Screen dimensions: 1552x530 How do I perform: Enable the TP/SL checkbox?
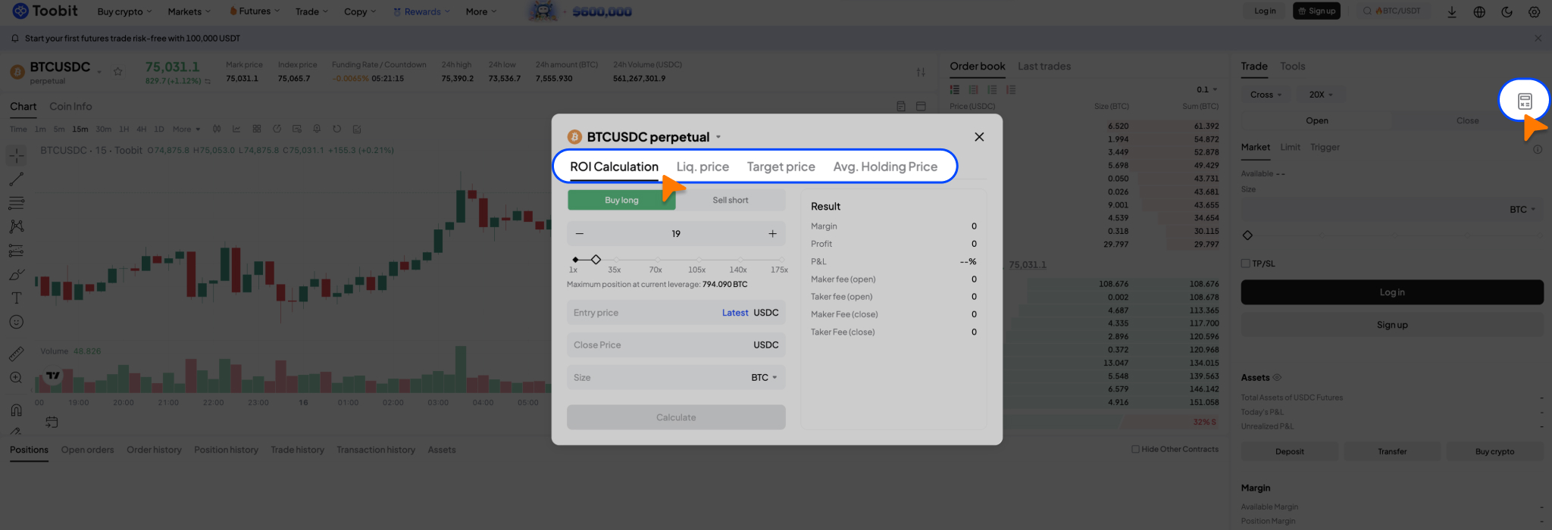[1245, 263]
